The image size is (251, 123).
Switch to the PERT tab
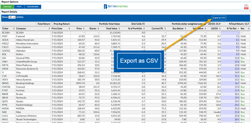pos(19,7)
